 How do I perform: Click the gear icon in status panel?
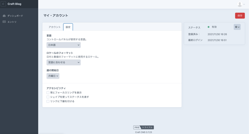pyautogui.click(x=237, y=27)
